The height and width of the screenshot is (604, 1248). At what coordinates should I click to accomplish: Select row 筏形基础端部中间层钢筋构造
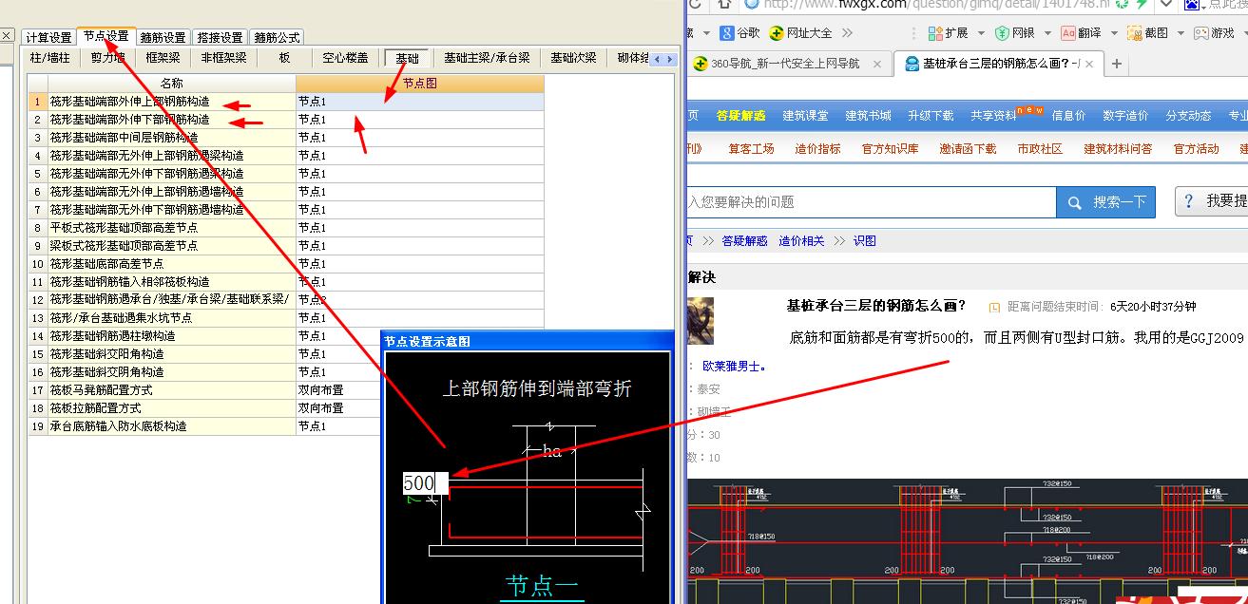[172, 138]
